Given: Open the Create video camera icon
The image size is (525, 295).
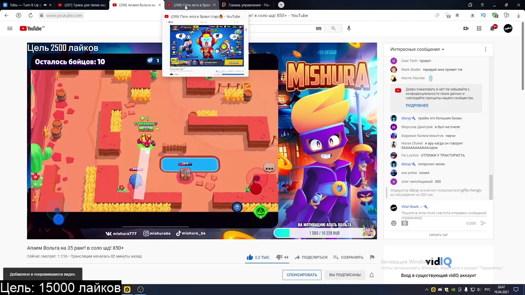Looking at the screenshot, I should point(466,28).
